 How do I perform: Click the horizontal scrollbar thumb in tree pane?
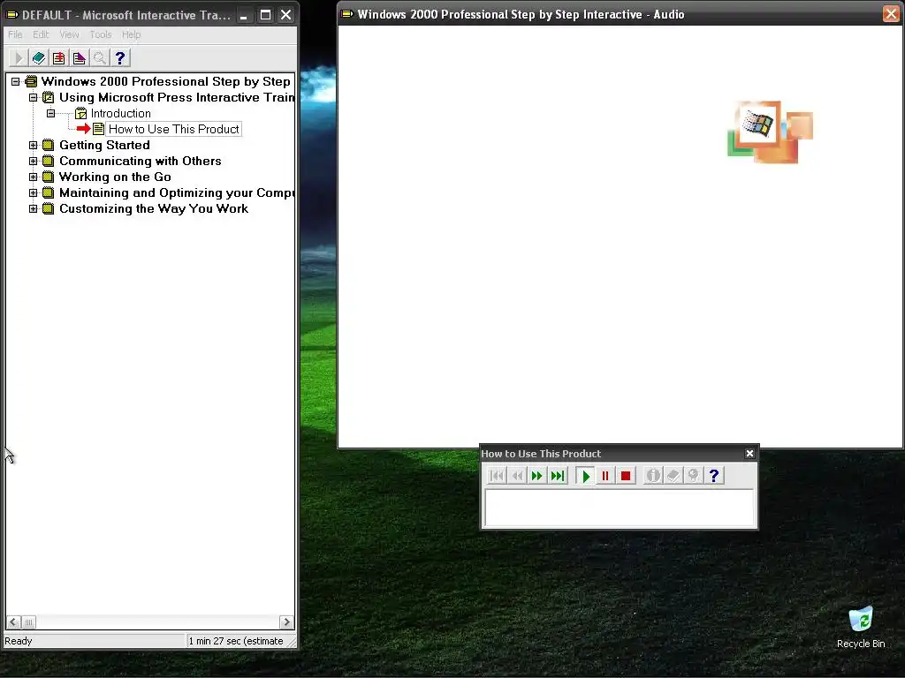pos(28,622)
